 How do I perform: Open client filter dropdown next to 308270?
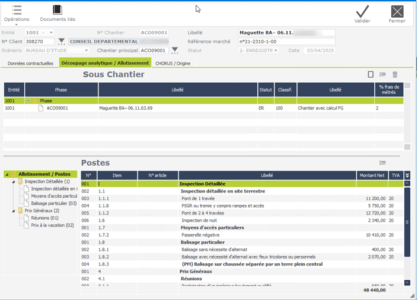(62, 42)
